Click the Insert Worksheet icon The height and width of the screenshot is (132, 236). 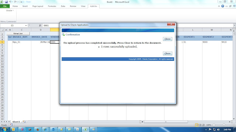[x=24, y=122]
